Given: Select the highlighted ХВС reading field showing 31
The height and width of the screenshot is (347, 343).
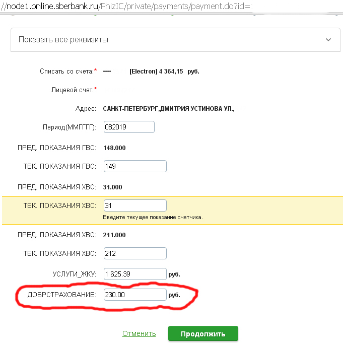Looking at the screenshot, I should (134, 205).
